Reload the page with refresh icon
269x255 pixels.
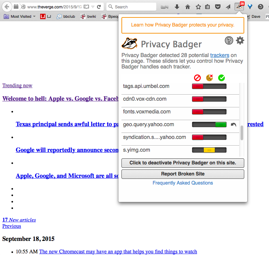point(99,7)
